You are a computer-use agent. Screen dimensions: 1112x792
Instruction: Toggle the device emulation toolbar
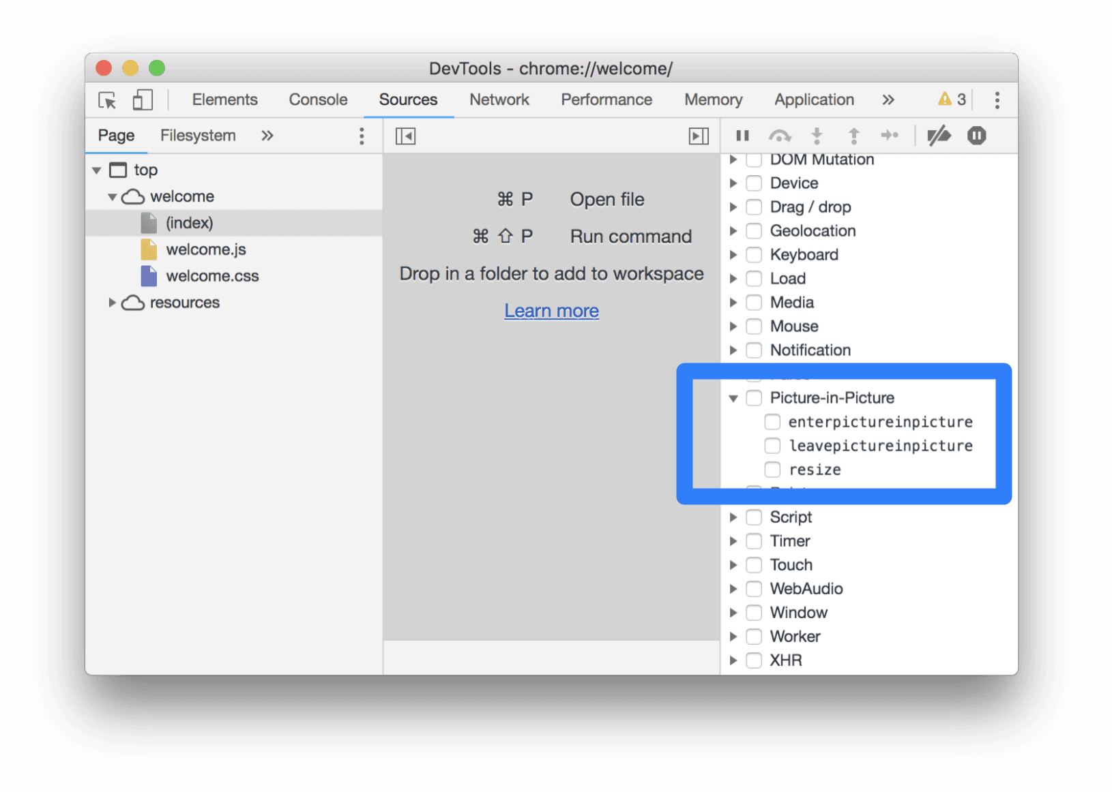tap(142, 100)
